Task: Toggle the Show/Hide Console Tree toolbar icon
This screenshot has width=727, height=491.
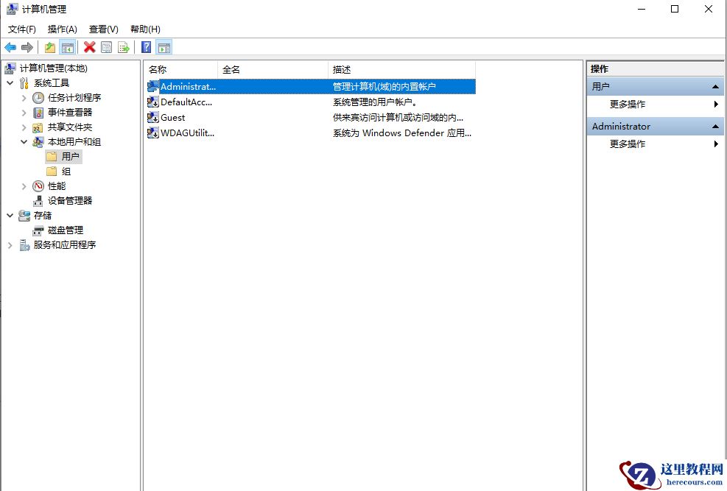Action: point(67,47)
